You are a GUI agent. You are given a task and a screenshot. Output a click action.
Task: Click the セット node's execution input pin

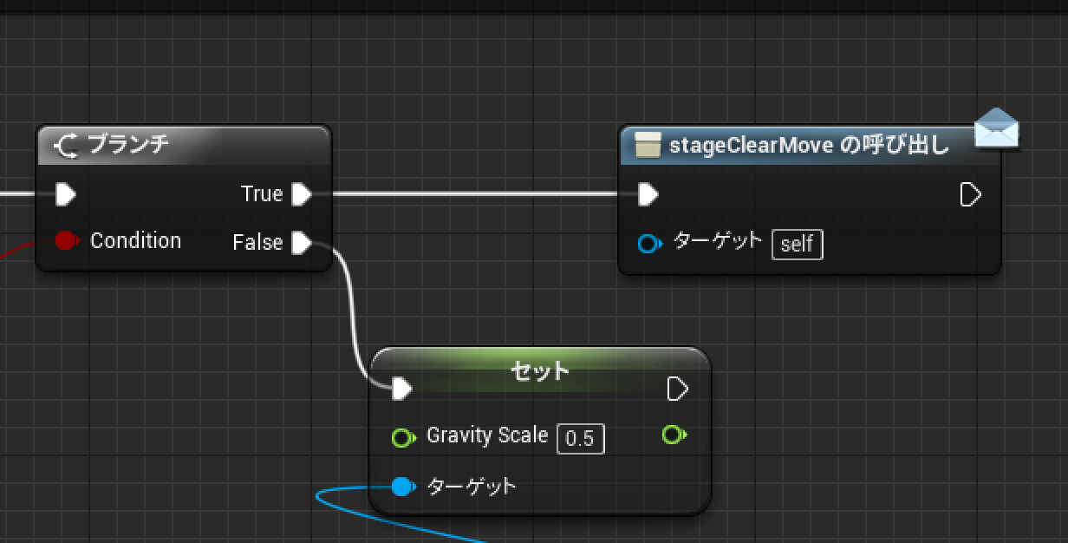tap(401, 389)
